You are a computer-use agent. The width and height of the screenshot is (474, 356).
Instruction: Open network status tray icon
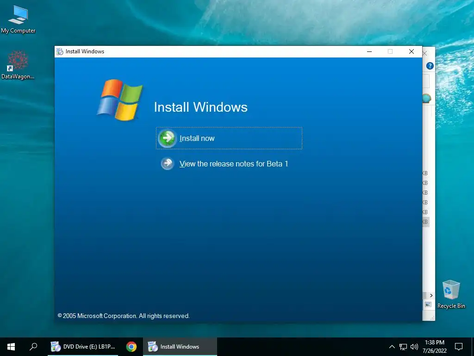click(x=403, y=347)
